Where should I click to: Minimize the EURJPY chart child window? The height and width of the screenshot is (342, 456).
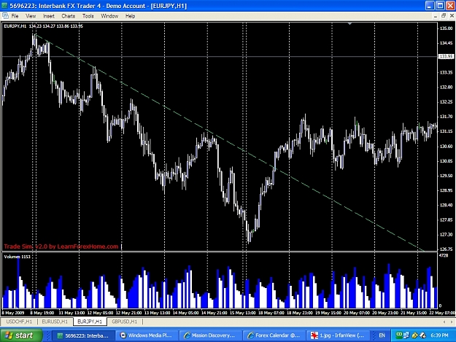pyautogui.click(x=436, y=16)
